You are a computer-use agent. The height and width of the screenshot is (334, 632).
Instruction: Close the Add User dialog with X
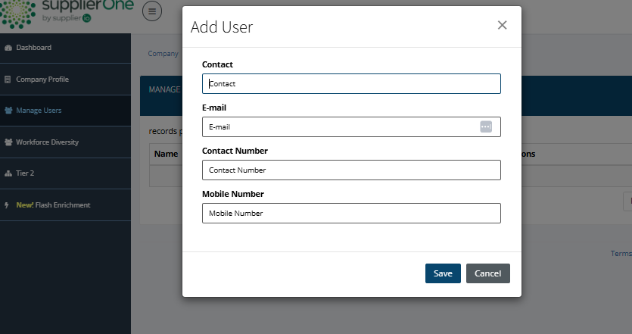(x=502, y=25)
